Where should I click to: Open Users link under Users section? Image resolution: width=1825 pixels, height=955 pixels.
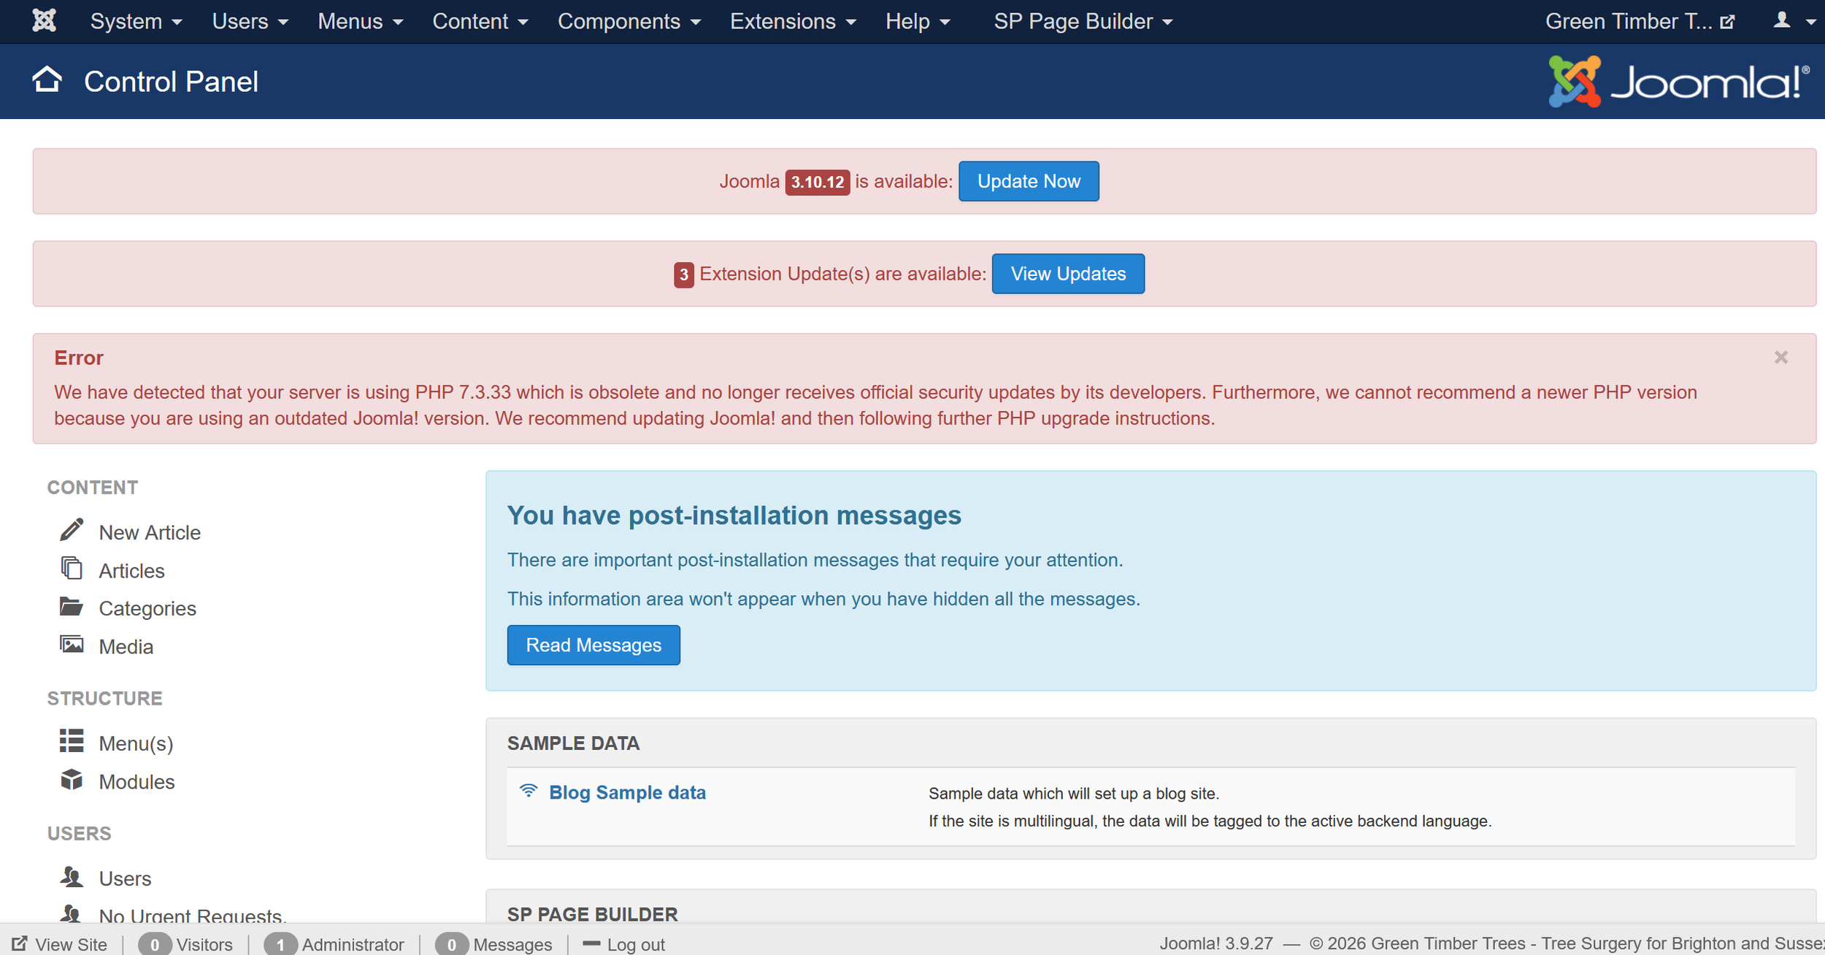126,878
